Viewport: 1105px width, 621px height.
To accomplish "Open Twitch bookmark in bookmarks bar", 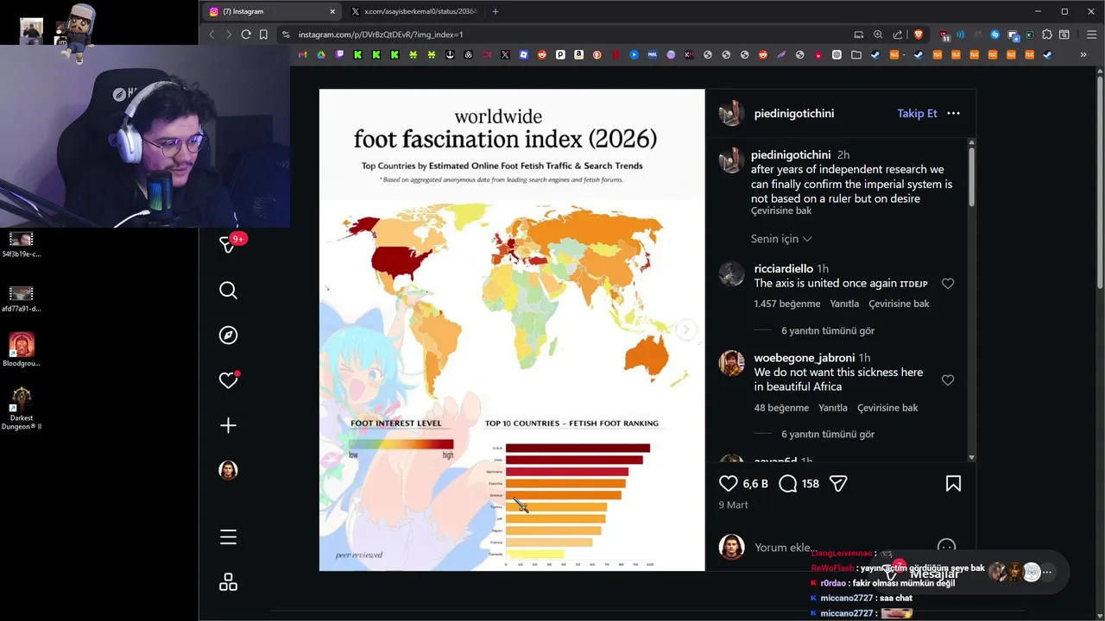I will coord(339,54).
